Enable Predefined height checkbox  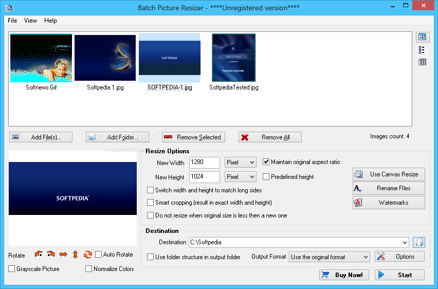(266, 177)
